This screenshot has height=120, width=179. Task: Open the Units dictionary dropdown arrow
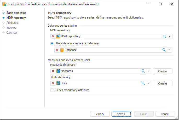pos(148,83)
